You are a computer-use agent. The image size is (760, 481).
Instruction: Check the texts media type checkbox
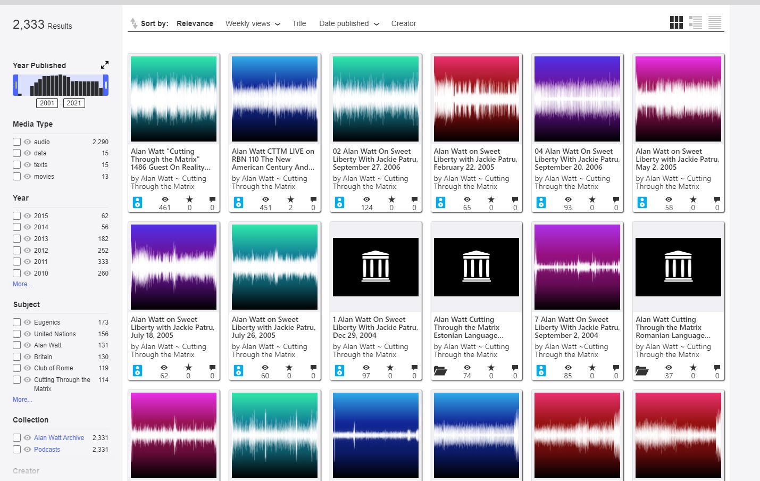(x=17, y=165)
